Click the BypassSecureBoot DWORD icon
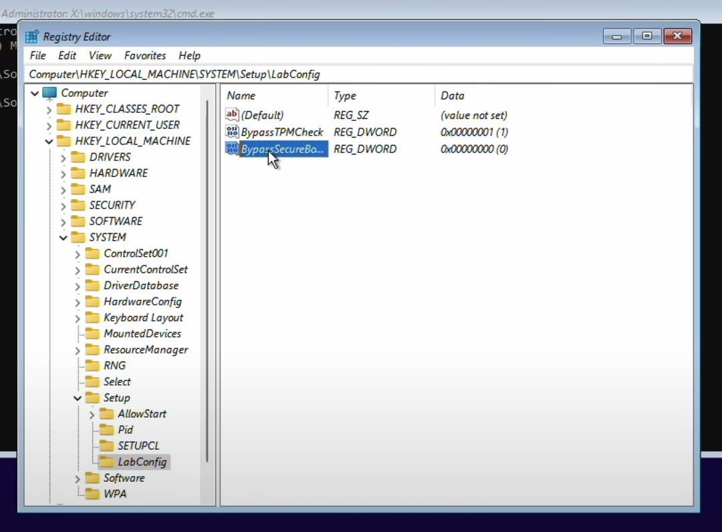This screenshot has width=722, height=532. coord(232,148)
